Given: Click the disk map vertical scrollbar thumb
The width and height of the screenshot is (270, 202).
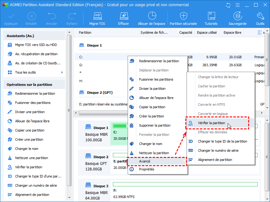Looking at the screenshot, I should tap(267, 157).
